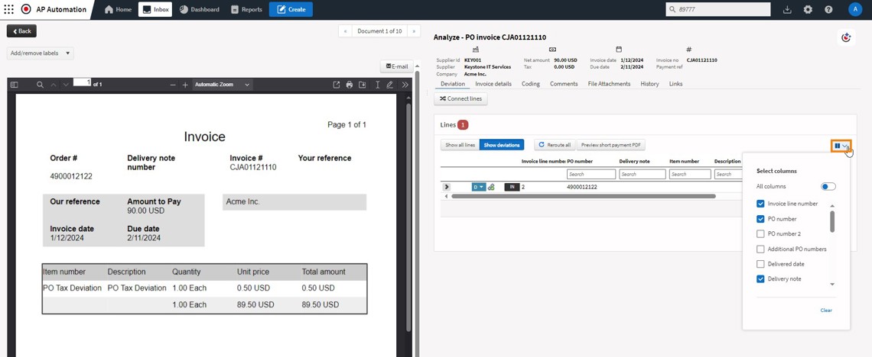
Task: Click the PDF zoom in plus icon
Action: click(185, 85)
